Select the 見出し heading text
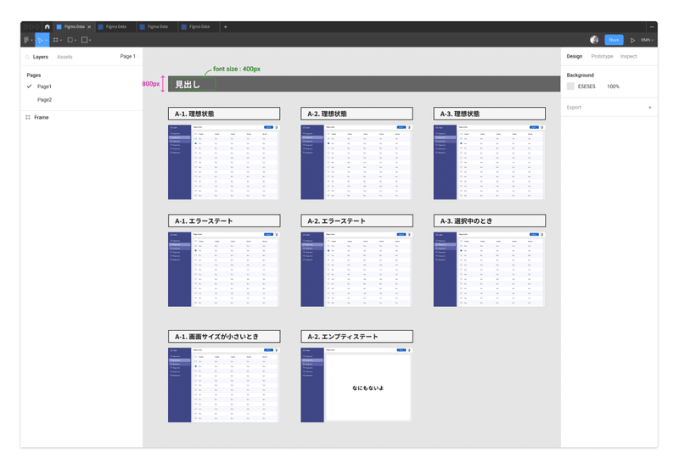 click(188, 84)
